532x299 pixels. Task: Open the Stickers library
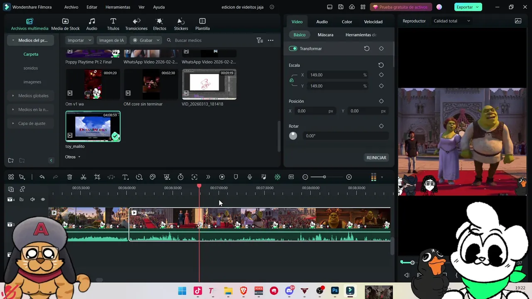[x=181, y=25]
